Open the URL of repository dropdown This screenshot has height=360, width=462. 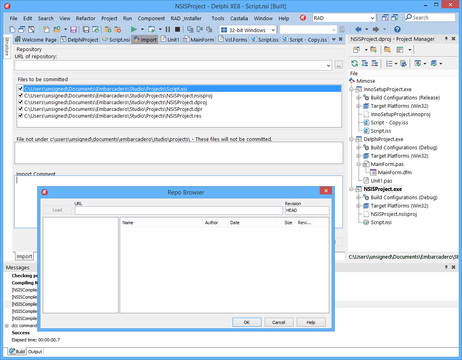coord(328,65)
